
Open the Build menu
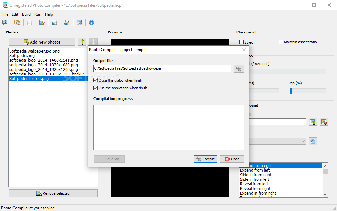click(26, 14)
